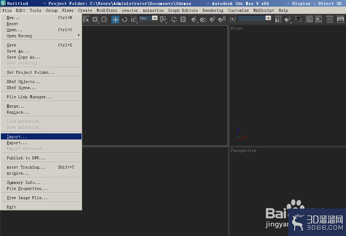Choose Replace... in the File menu
346x236 pixels.
click(41, 112)
